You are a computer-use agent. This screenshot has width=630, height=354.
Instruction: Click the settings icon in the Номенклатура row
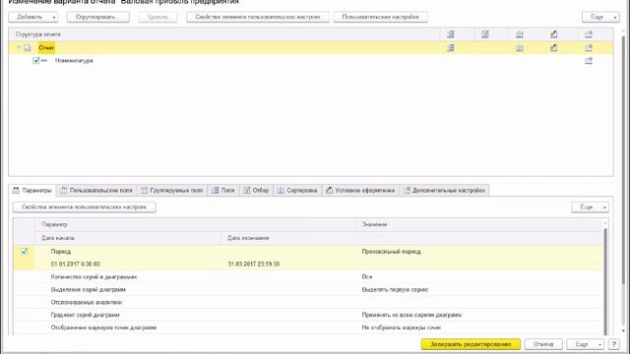(x=589, y=61)
